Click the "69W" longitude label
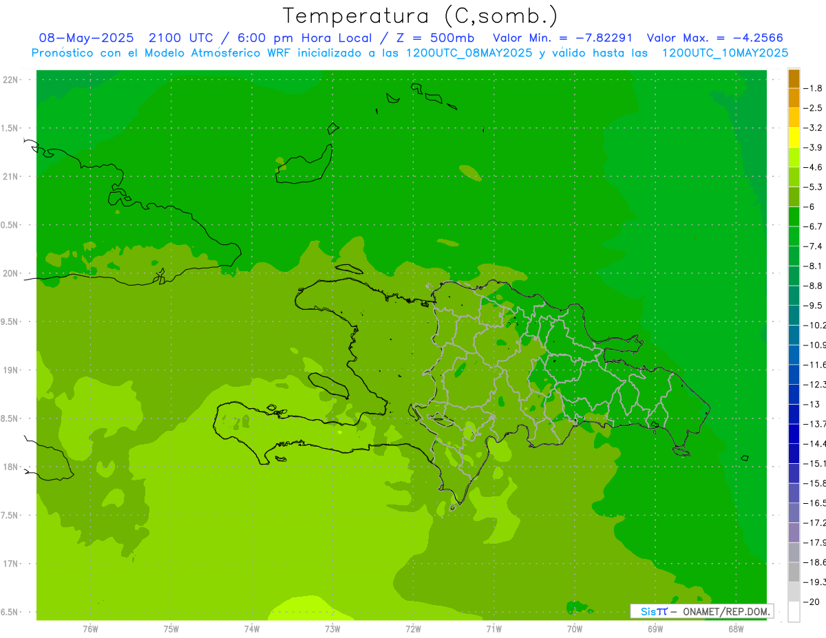The width and height of the screenshot is (826, 638). (x=655, y=628)
